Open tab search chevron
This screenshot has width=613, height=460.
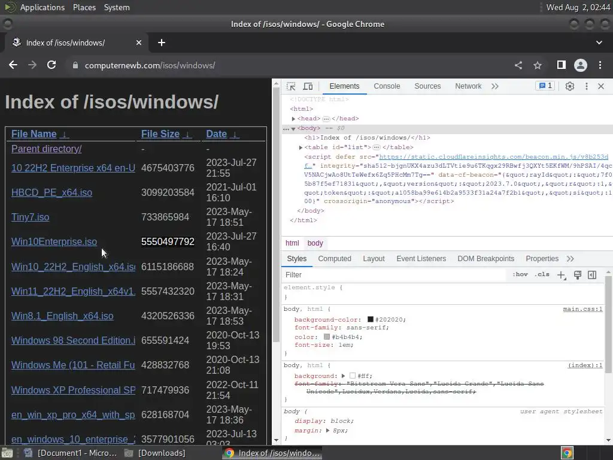[x=599, y=43]
